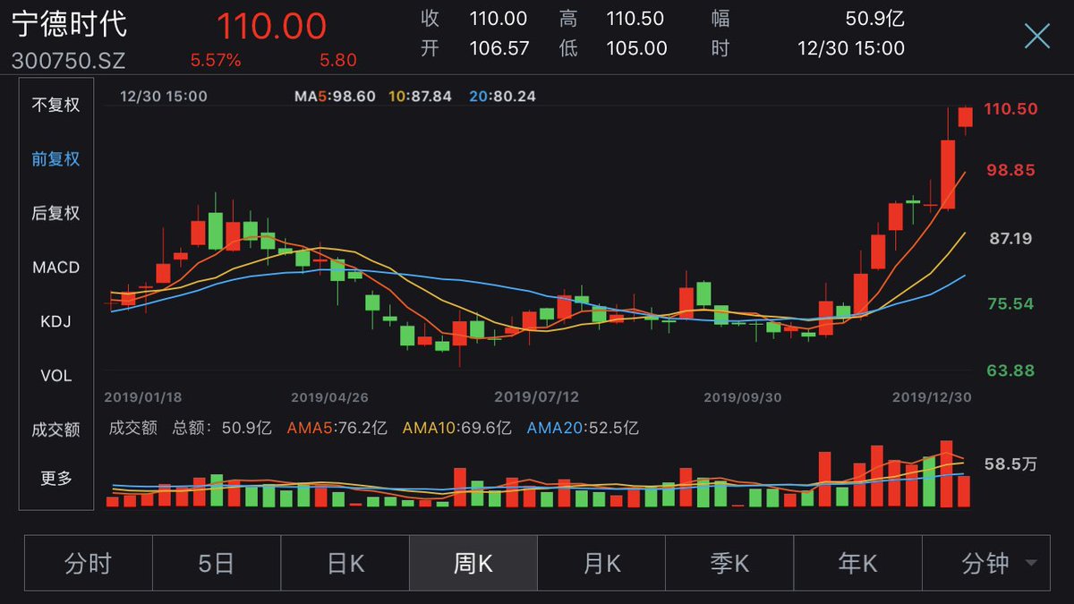
Task: Switch to 5日 chart tab
Action: pos(217,564)
